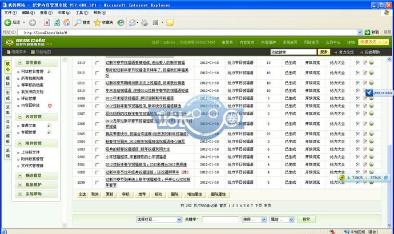Click the add icon beside 专题管理

[x=49, y=132]
